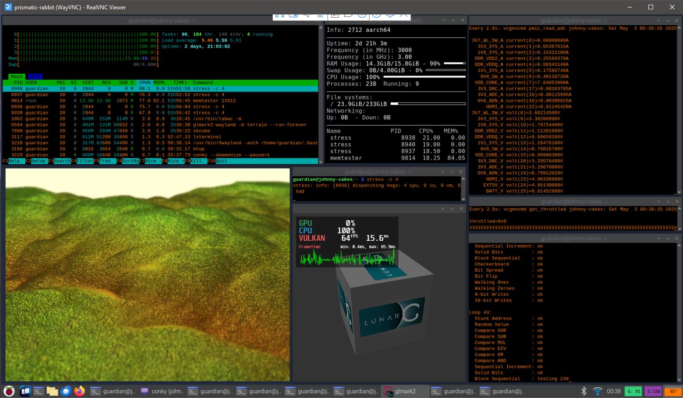The image size is (683, 398).
Task: Click the Bluetooth tray icon
Action: point(583,391)
